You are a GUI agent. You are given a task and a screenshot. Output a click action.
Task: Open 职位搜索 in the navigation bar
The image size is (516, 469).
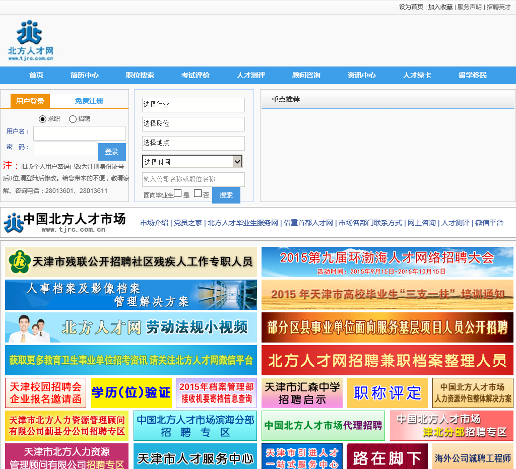(x=140, y=75)
